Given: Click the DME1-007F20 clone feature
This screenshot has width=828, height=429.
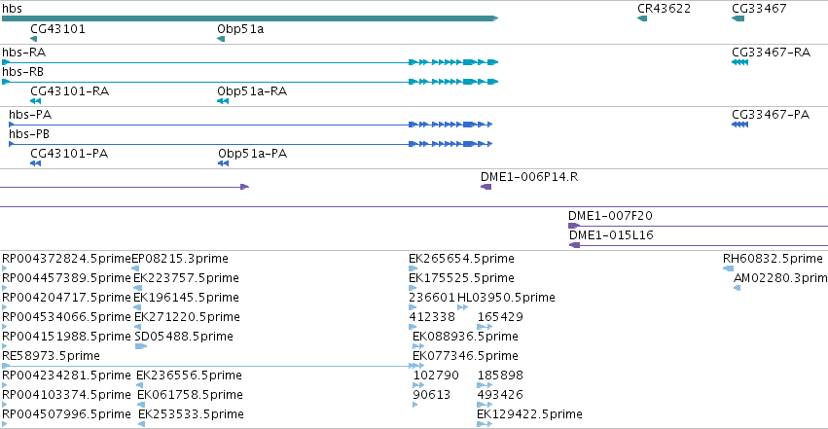Looking at the screenshot, I should tap(698, 226).
